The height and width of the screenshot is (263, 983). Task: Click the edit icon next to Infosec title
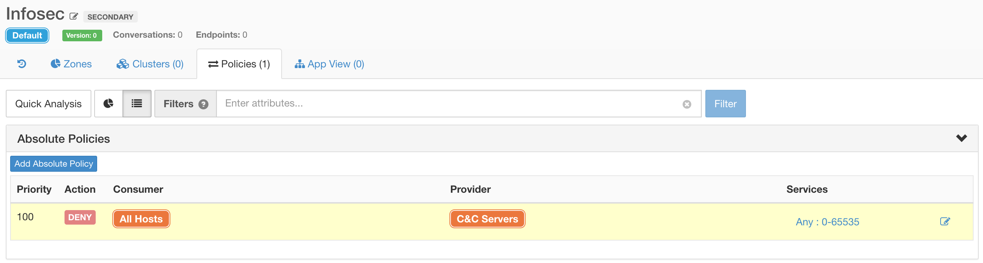tap(74, 16)
